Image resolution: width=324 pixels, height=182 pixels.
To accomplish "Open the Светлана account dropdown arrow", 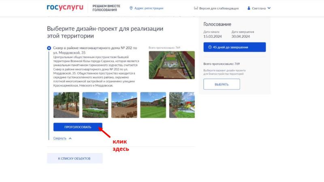I will pyautogui.click(x=269, y=8).
